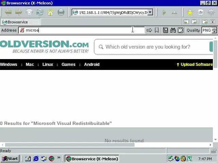Viewport: 218px width, 163px height.
Task: Open the Linux category link
Action: pyautogui.click(x=48, y=65)
